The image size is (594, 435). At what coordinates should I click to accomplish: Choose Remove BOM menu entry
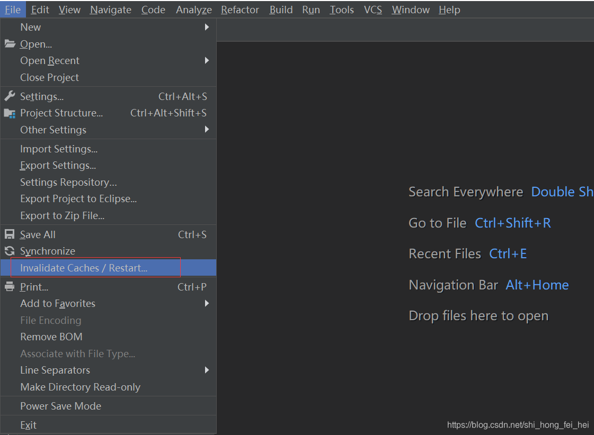coord(108,337)
